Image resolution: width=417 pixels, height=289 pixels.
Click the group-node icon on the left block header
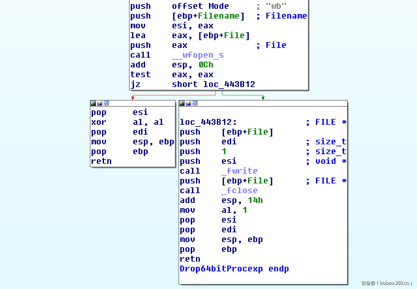pos(106,103)
